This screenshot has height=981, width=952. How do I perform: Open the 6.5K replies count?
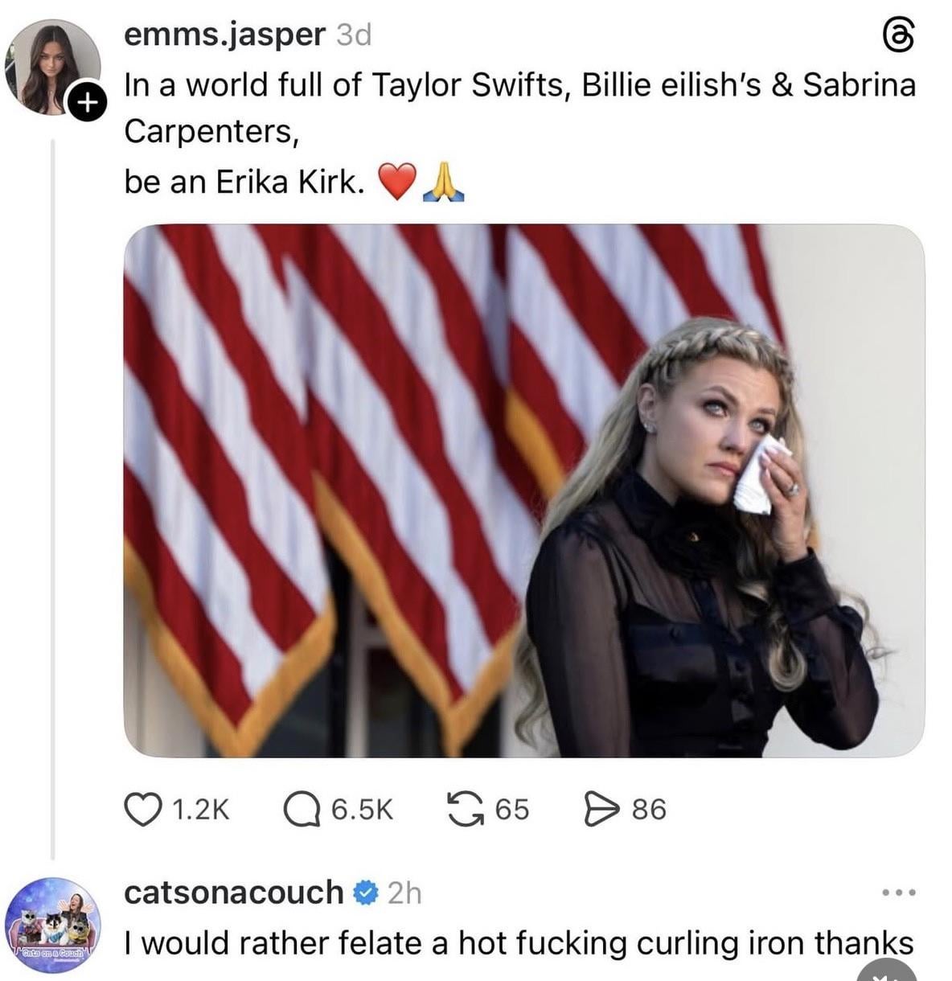[362, 809]
